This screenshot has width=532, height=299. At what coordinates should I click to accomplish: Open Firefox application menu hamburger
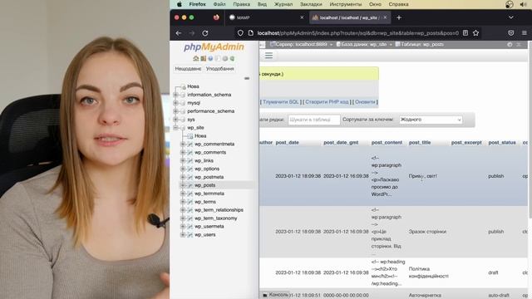pyautogui.click(x=525, y=33)
